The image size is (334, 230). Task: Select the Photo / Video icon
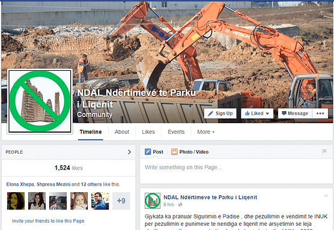[x=174, y=151]
